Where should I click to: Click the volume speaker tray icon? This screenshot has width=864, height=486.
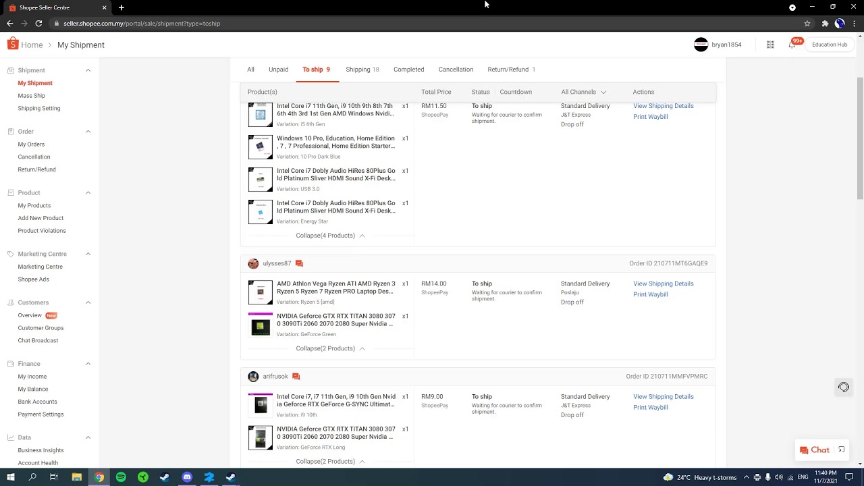tap(779, 477)
